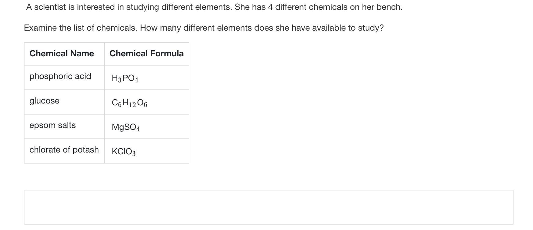Select the "chlorate of potash" cell
Viewport: 533px width, 230px height.
[x=64, y=150]
